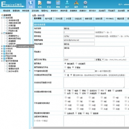Image resolution: width=129 pixels, height=129 pixels.
Task: Select the 增加 radio for homepage filename
Action: pyautogui.click(x=65, y=67)
